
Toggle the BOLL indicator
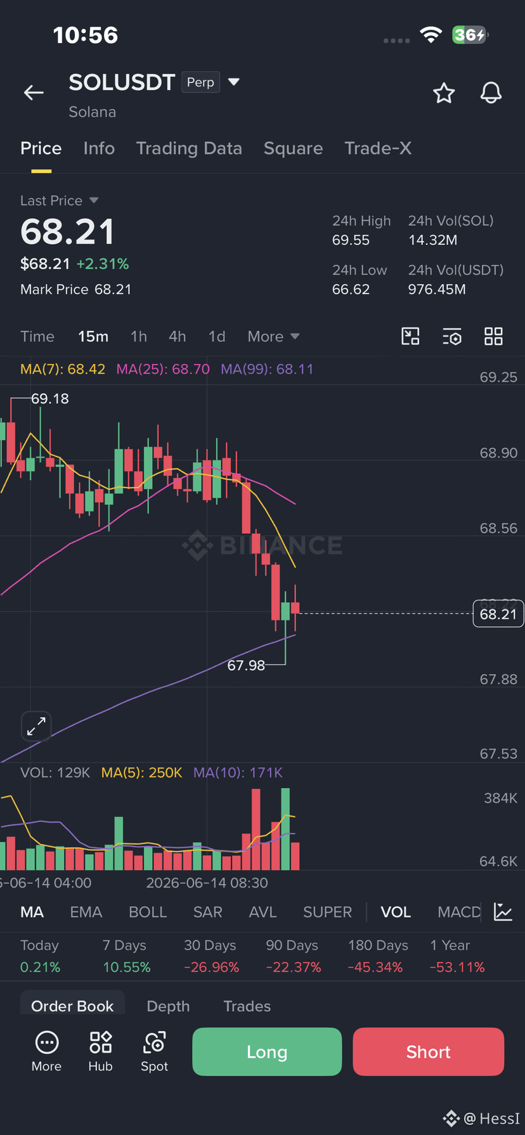pyautogui.click(x=148, y=912)
